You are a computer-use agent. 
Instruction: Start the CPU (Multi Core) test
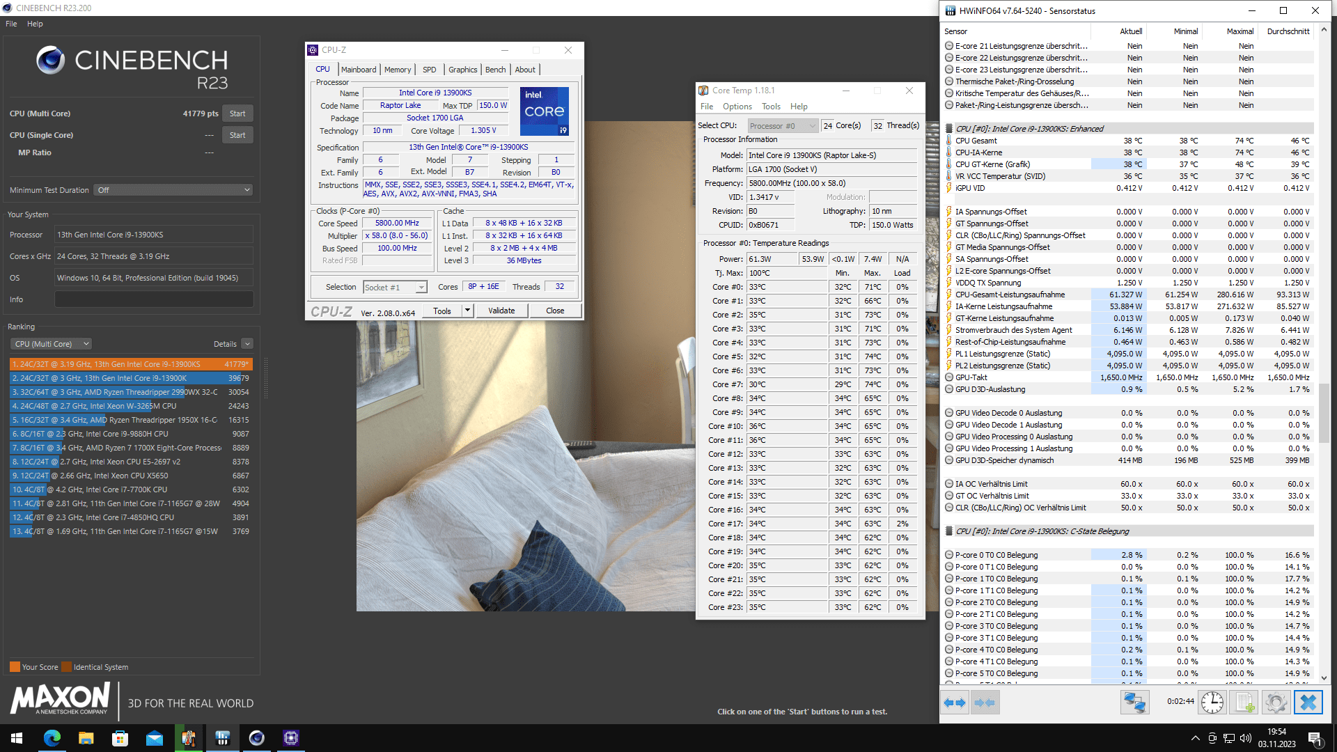point(237,113)
